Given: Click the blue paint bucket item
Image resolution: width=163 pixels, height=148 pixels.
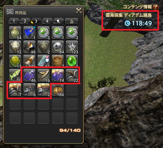Looking at the screenshot, I should tap(29, 33).
